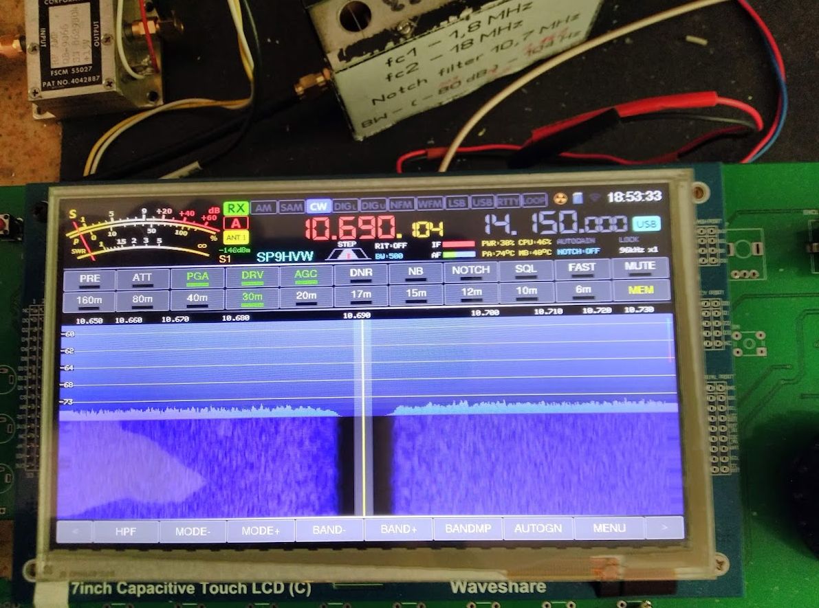Toggle the PRE preamplifier button

(89, 279)
